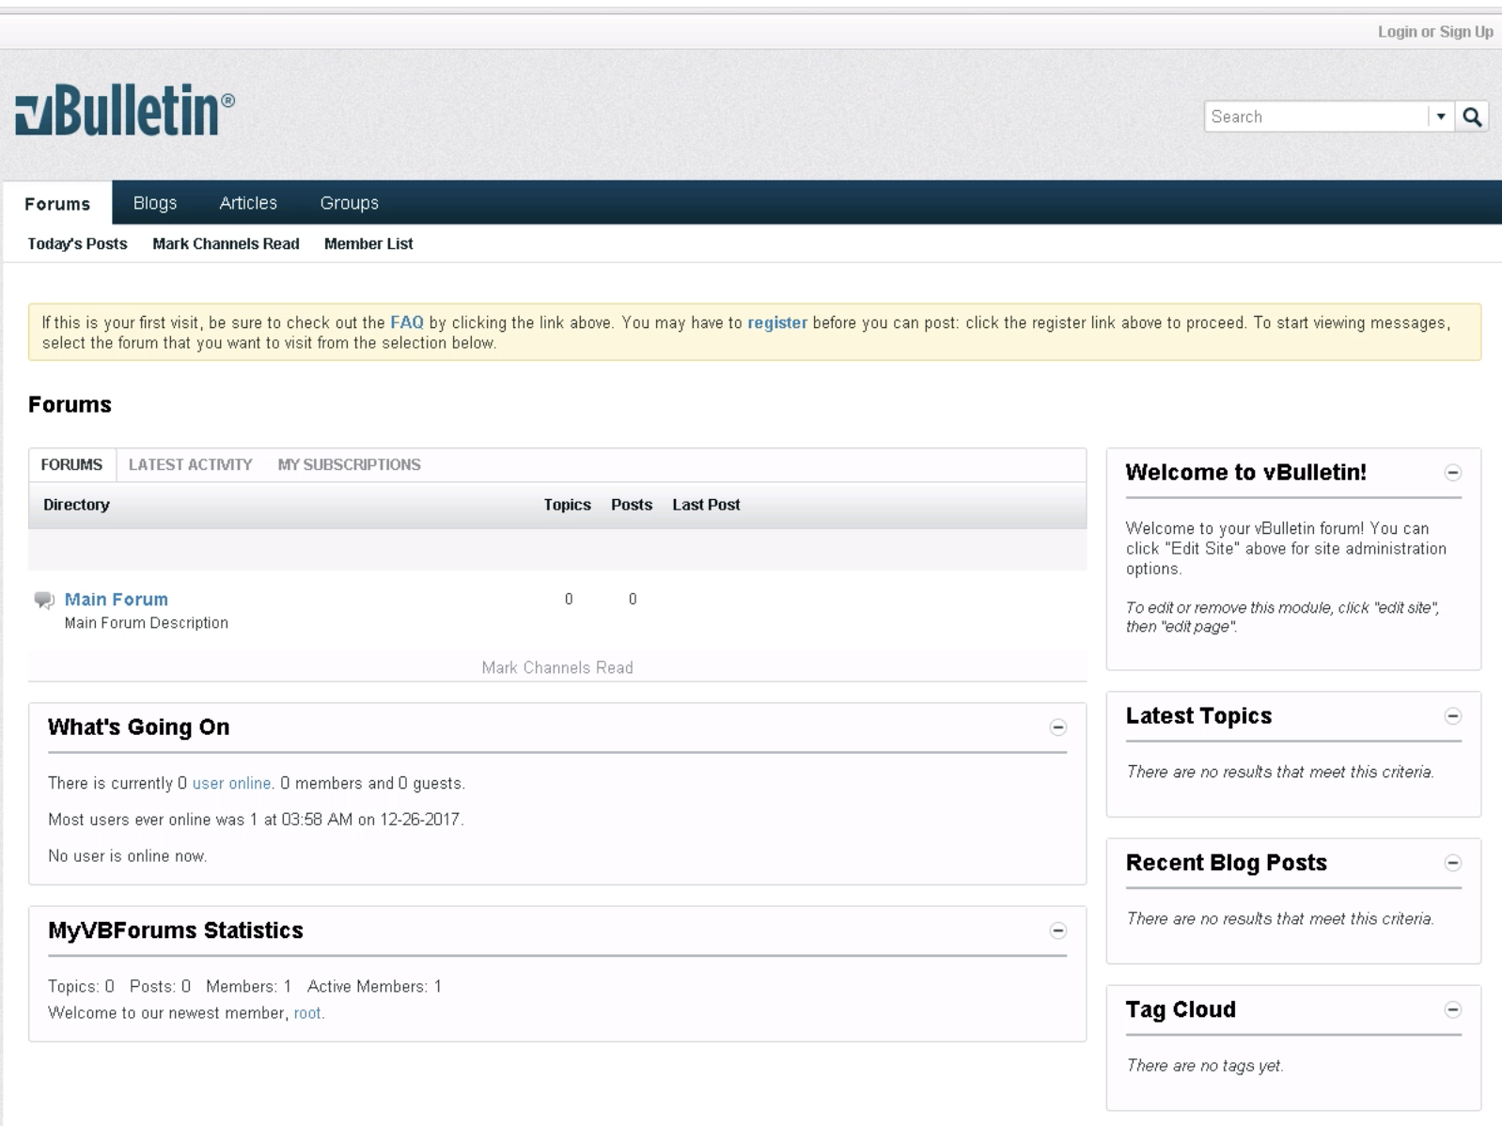This screenshot has width=1502, height=1126.
Task: Click the Posts column header
Action: click(x=632, y=505)
